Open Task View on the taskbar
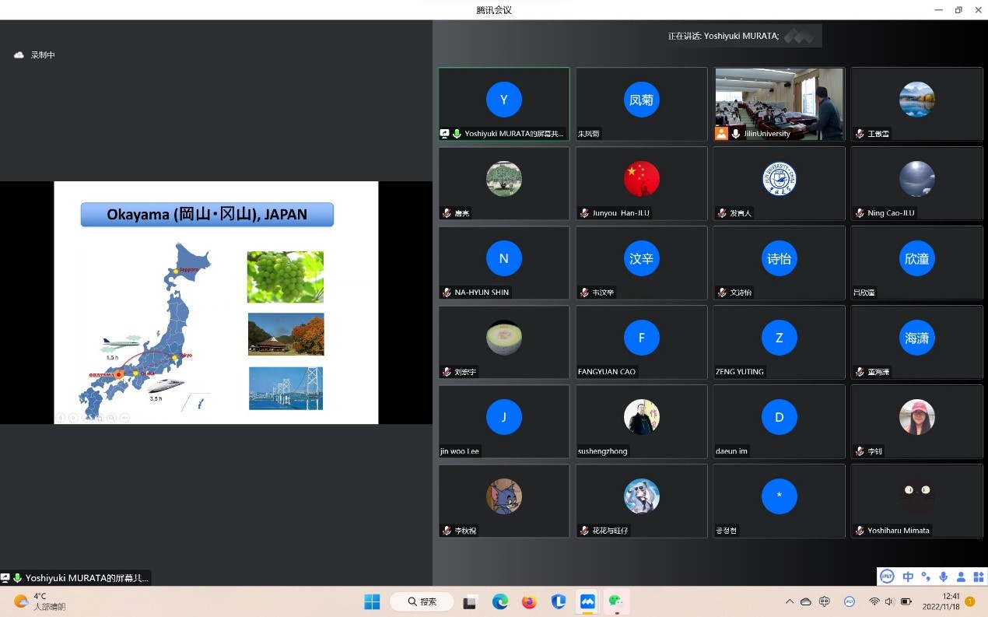The image size is (988, 617). click(x=470, y=601)
